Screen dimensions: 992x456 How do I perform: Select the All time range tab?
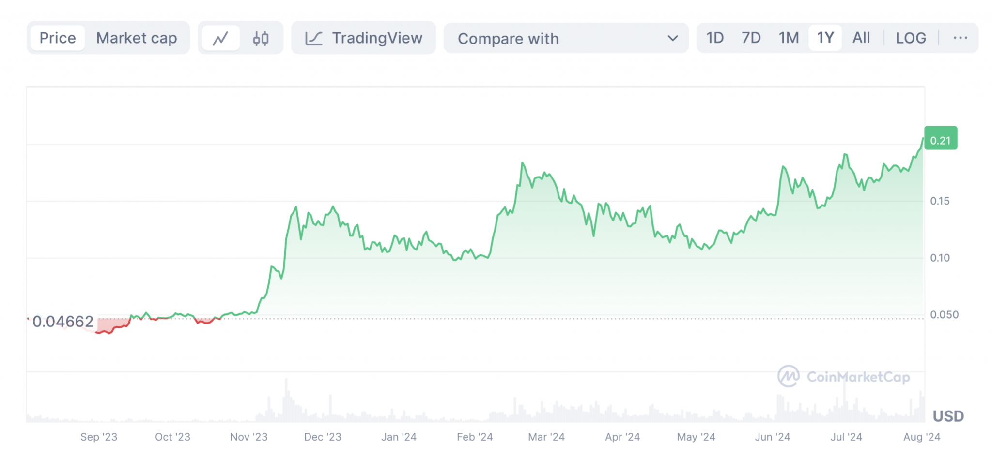click(861, 38)
